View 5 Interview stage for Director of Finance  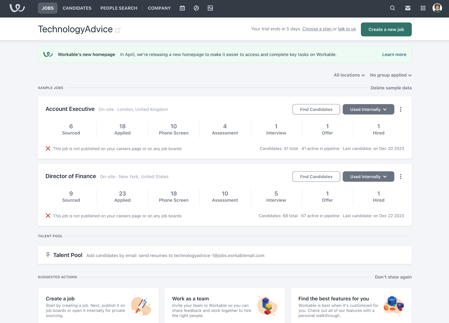276,197
